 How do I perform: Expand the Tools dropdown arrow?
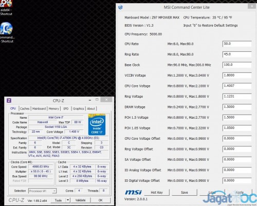point(68,200)
